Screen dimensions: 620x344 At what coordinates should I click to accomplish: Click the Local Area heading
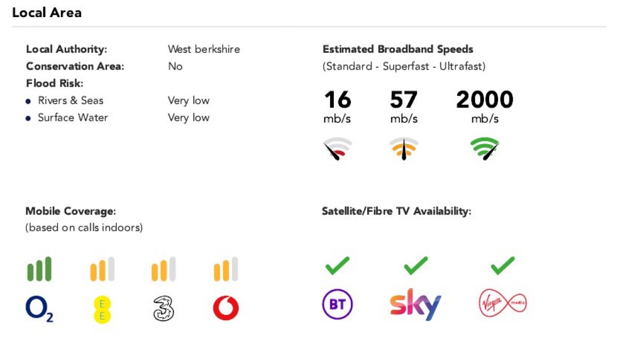(x=47, y=13)
